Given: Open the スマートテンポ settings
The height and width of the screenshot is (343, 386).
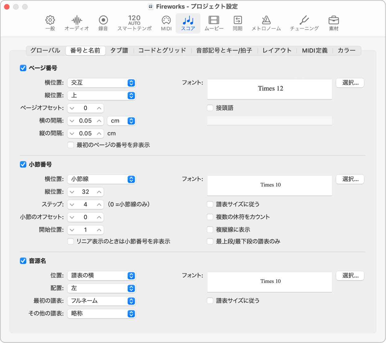Looking at the screenshot, I should 134,23.
